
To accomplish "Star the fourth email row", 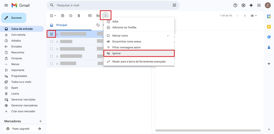I will pyautogui.click(x=57, y=56).
